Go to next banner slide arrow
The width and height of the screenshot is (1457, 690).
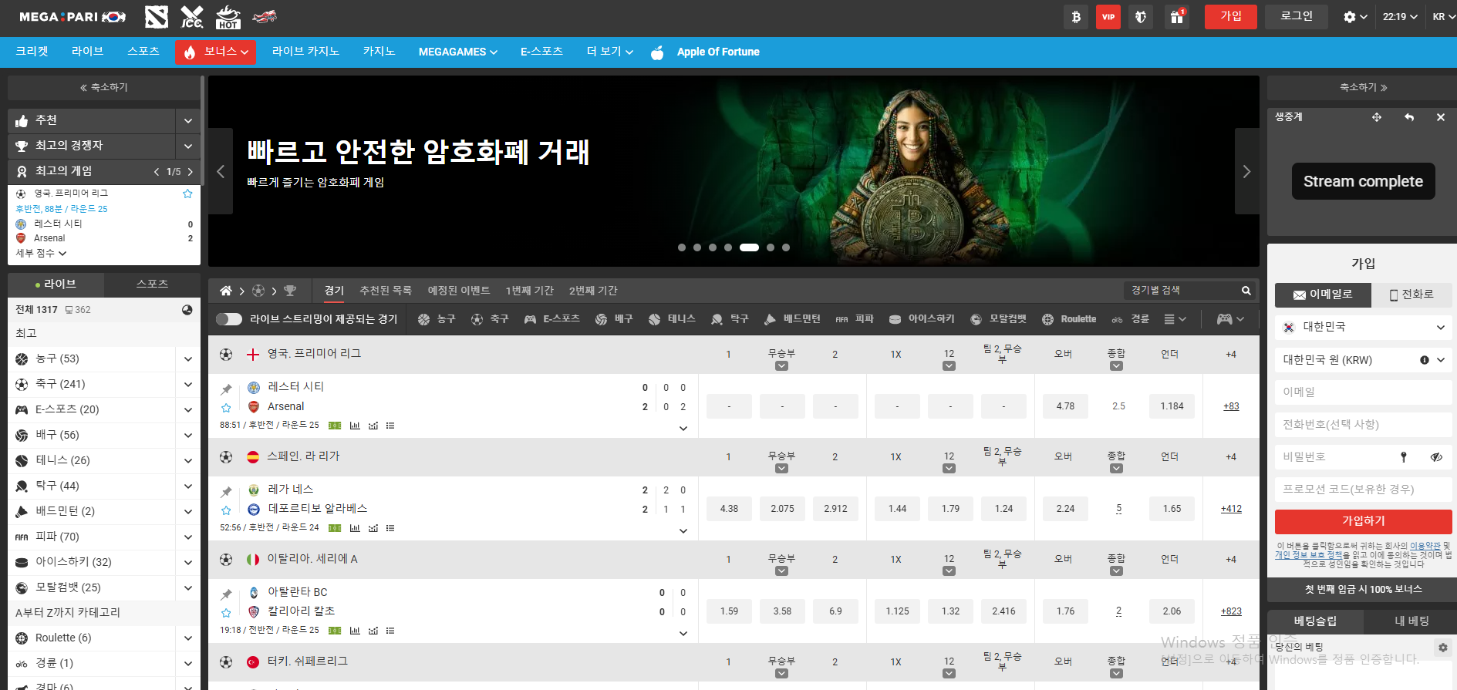(1246, 171)
